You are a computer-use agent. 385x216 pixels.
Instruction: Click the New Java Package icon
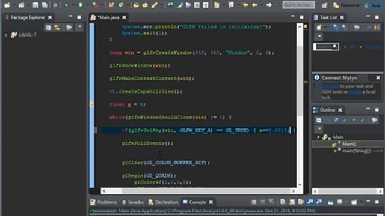pyautogui.click(x=111, y=5)
